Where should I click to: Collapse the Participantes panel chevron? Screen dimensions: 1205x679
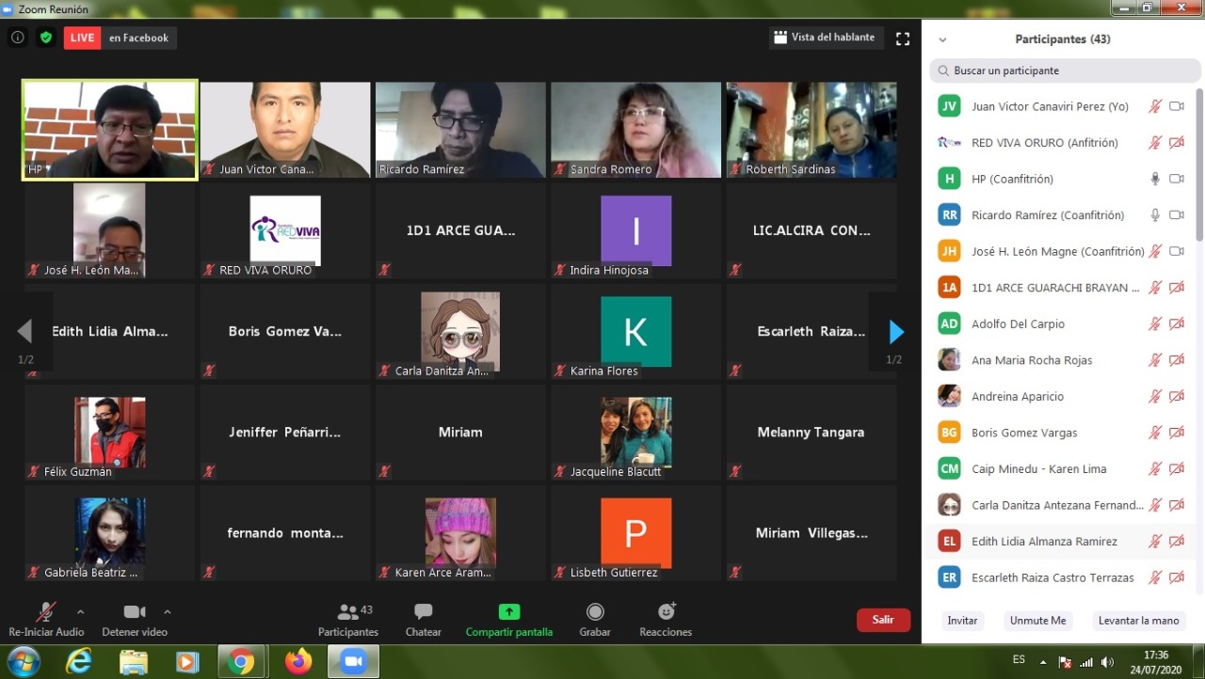942,39
